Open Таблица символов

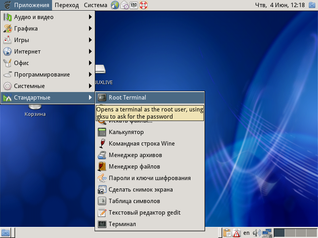pos(150,202)
